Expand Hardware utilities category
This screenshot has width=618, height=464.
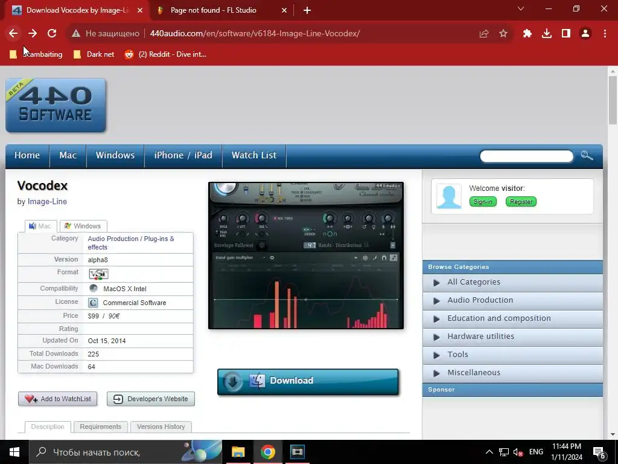[x=513, y=337]
